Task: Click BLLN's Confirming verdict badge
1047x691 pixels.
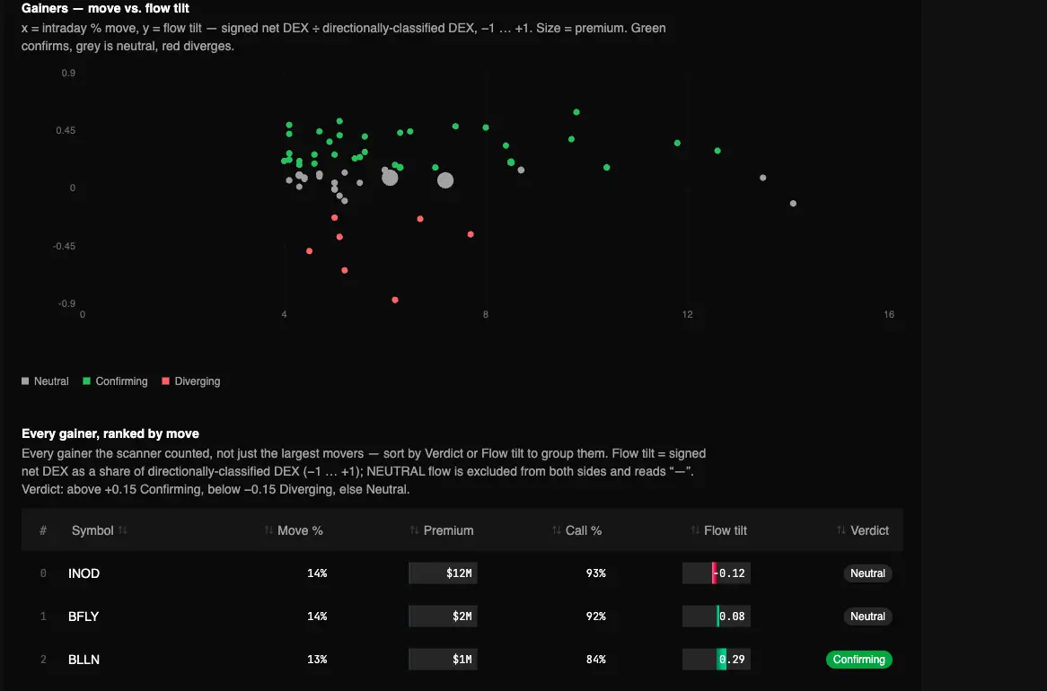Action: tap(858, 660)
